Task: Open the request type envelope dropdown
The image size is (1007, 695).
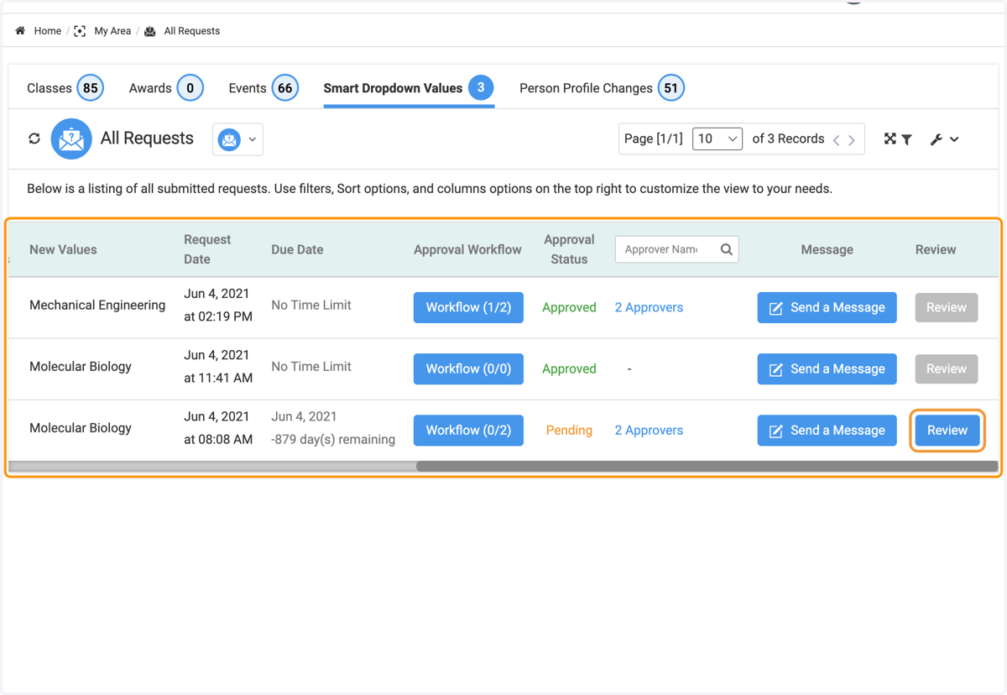Action: coord(238,139)
